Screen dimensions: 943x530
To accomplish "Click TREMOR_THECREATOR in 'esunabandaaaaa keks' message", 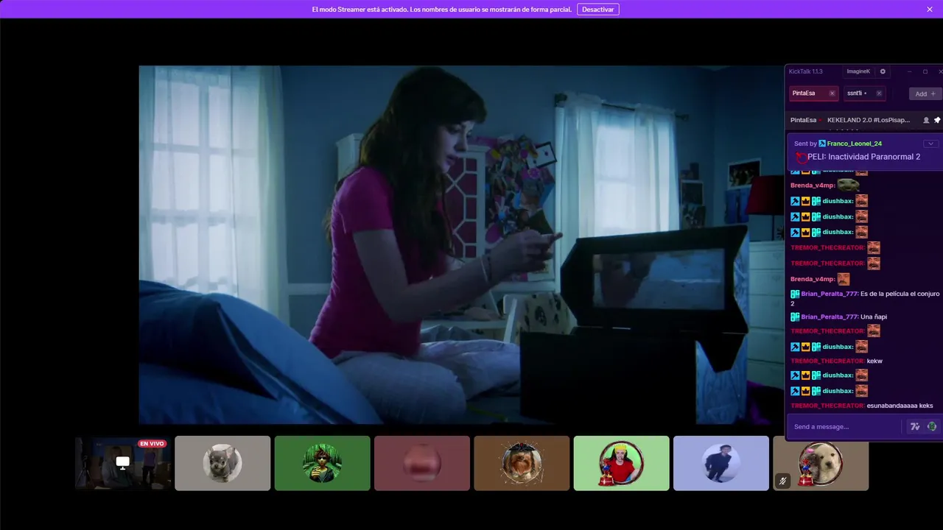I will (827, 406).
